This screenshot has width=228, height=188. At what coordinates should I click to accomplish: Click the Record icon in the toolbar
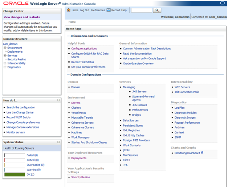(x=109, y=10)
